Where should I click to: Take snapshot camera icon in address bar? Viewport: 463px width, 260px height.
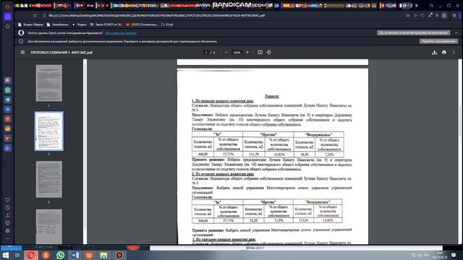[408, 15]
